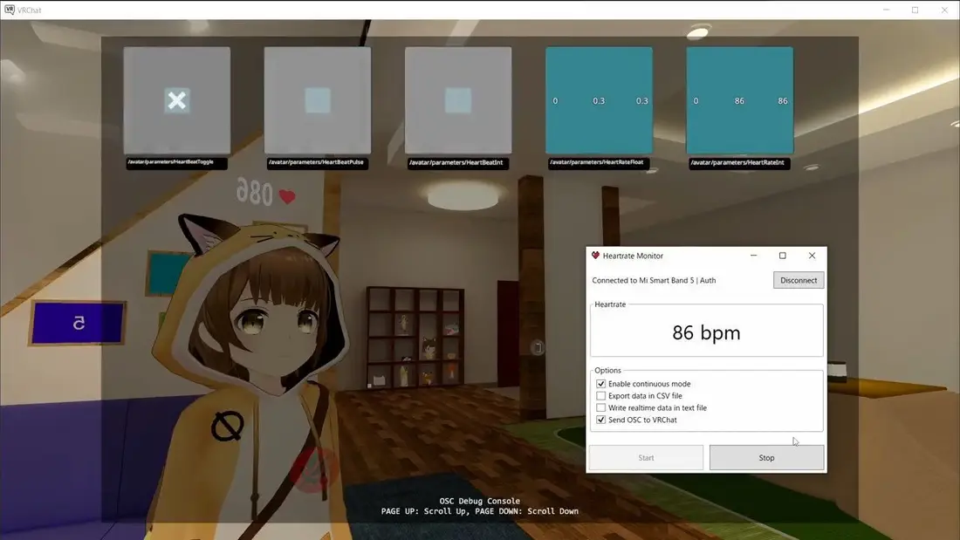This screenshot has width=960, height=540.
Task: Select the teal HeartRateInt parameter tile
Action: (739, 100)
